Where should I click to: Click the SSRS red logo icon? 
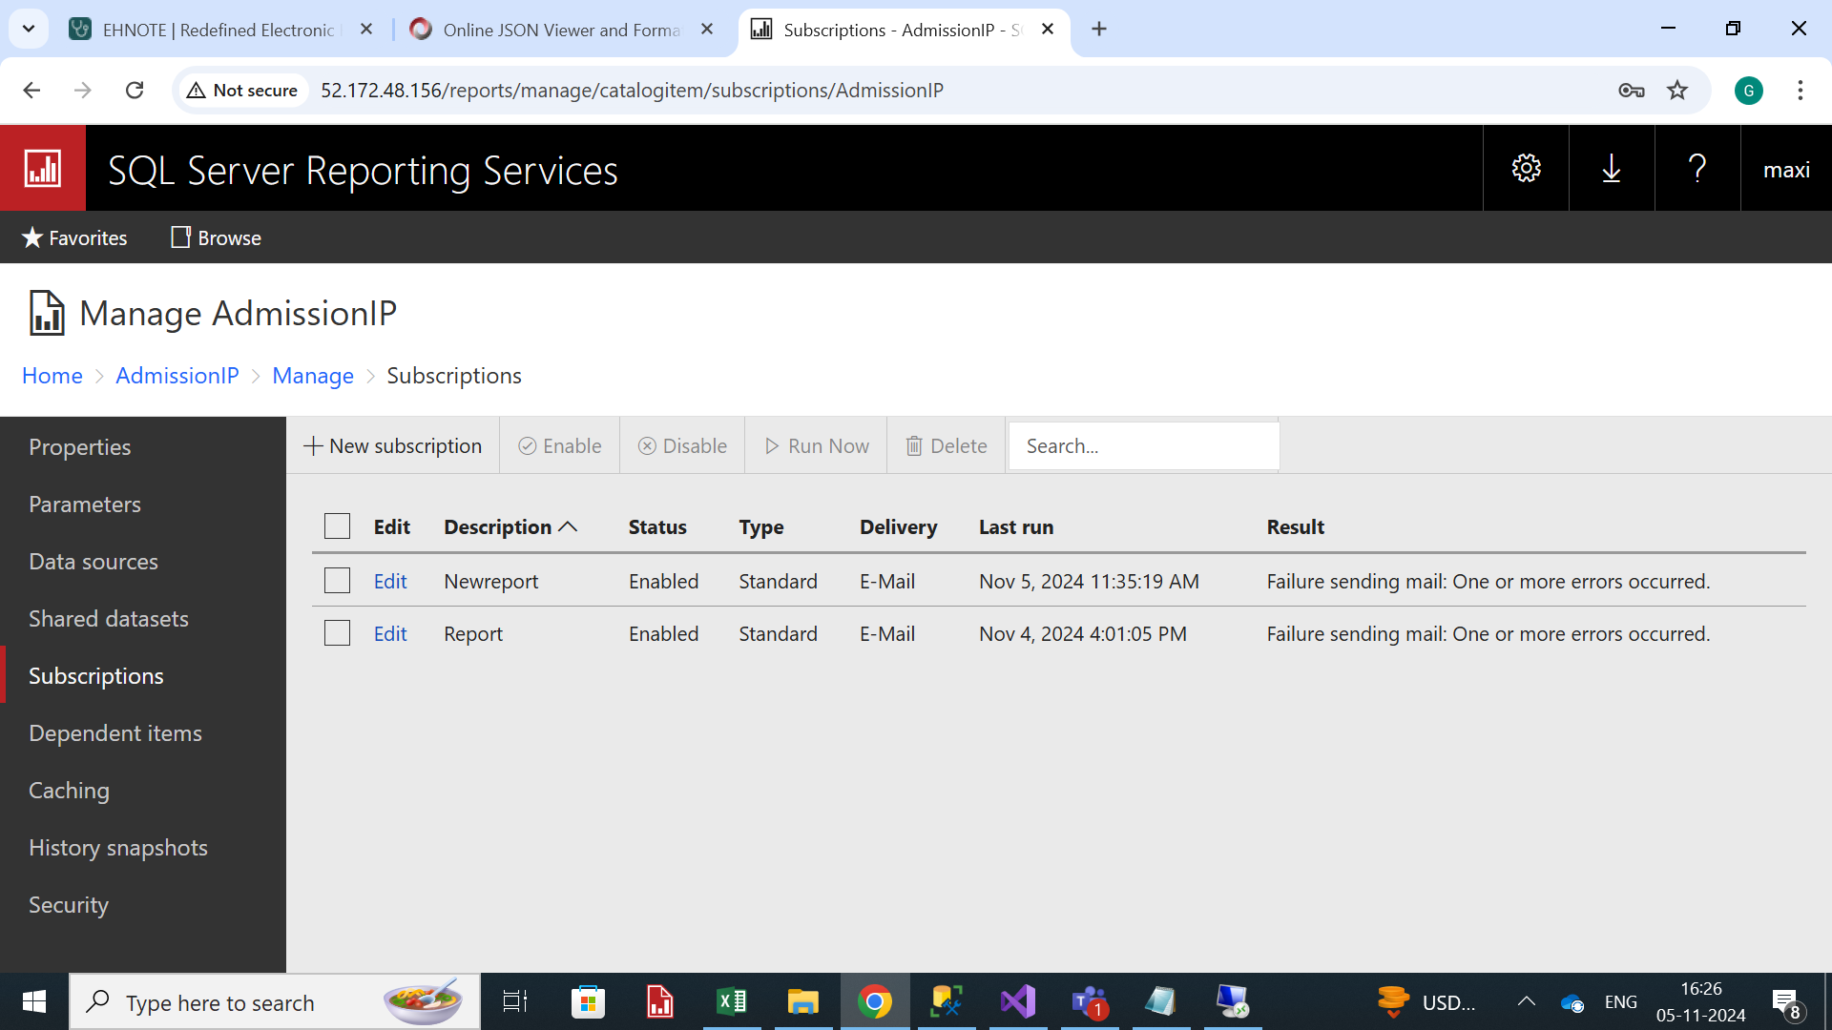(43, 169)
